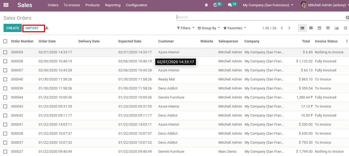Go to next page arrow
Viewport: 349px width, 156px height.
(289, 28)
